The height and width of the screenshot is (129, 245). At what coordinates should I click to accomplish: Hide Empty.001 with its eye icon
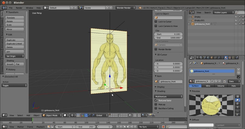point(236,20)
